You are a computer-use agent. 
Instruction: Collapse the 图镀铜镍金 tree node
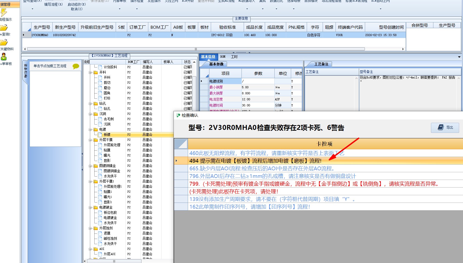(x=90, y=166)
